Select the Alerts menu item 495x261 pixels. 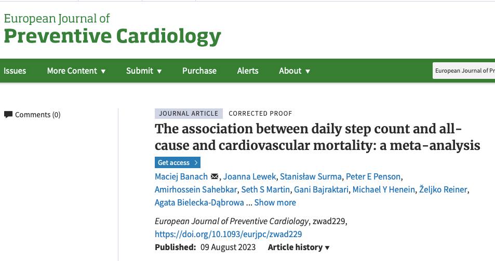248,71
